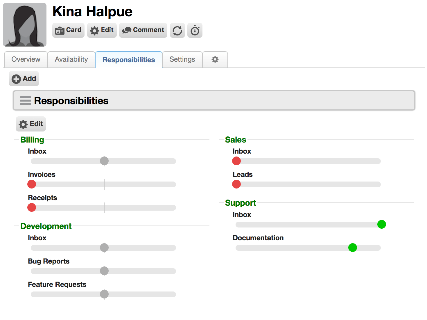Click the hamburger icon beside Responsibilities header
This screenshot has height=320, width=427.
point(26,101)
